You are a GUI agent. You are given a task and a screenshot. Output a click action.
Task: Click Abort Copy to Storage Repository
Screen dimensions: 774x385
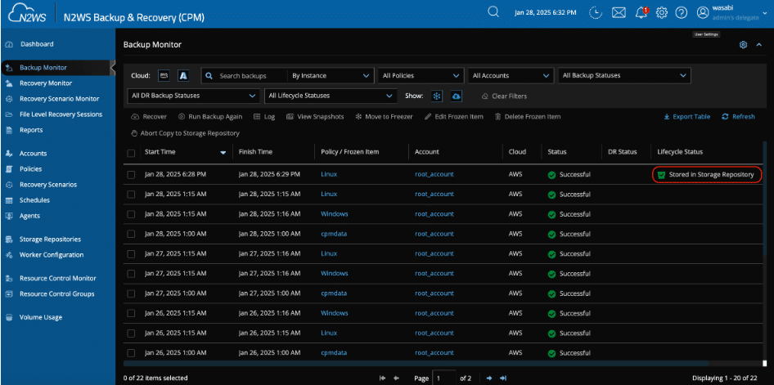pos(185,133)
